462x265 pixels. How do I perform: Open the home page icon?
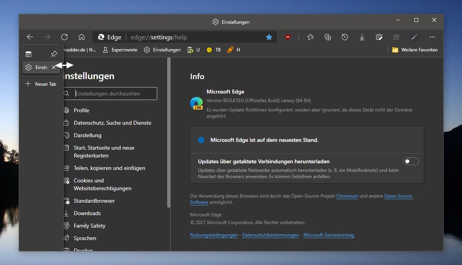click(82, 37)
